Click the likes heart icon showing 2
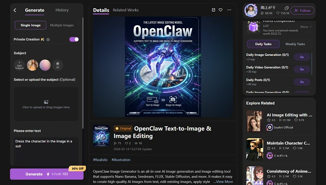326x185 pixels. point(126,143)
